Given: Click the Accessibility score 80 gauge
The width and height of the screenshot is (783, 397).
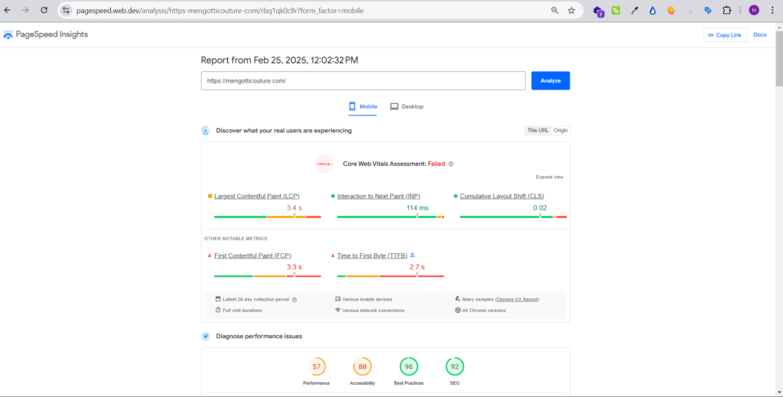Looking at the screenshot, I should click(362, 366).
